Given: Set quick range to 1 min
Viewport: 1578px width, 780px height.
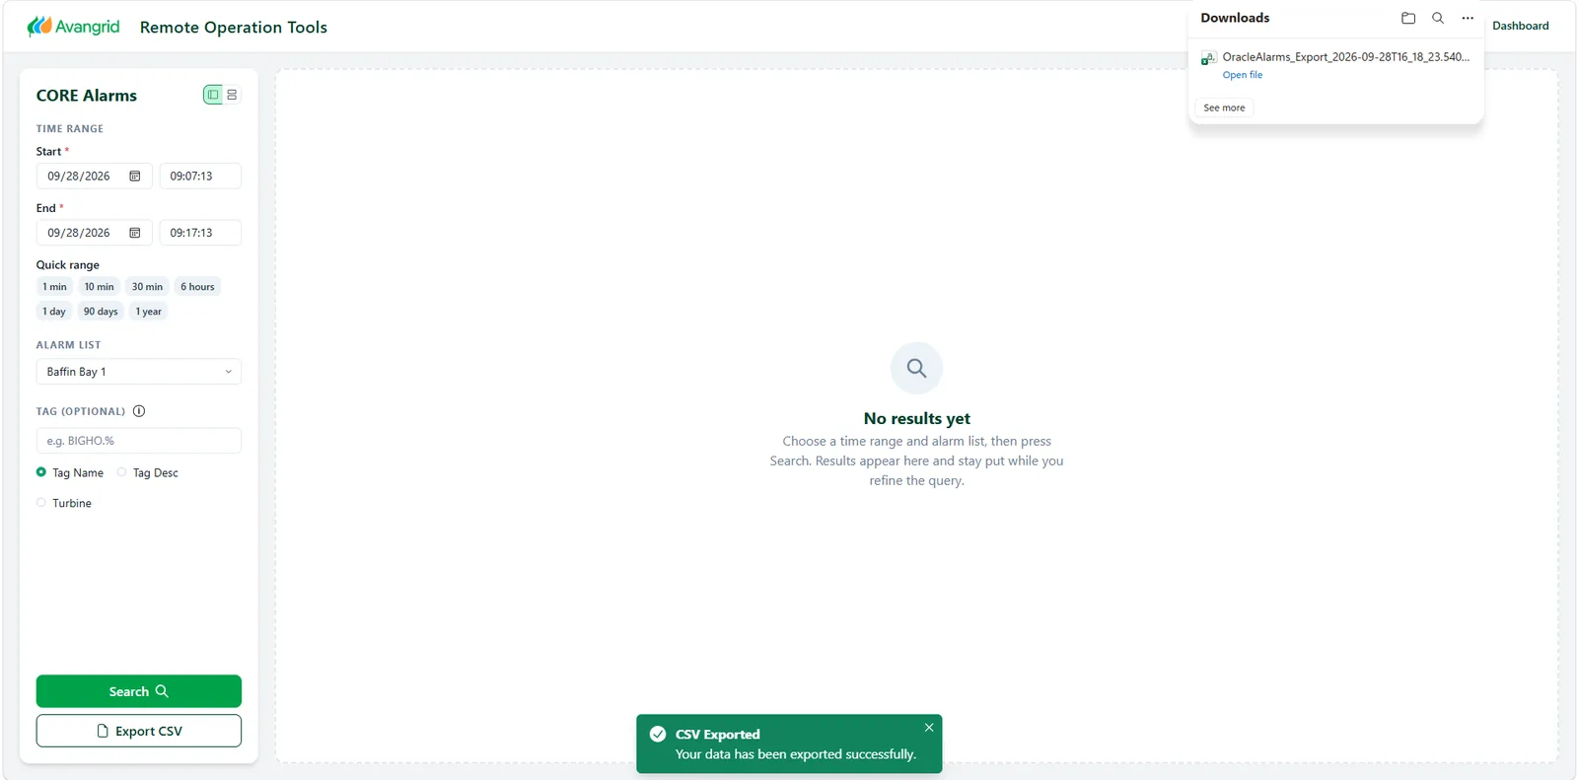Looking at the screenshot, I should (54, 287).
